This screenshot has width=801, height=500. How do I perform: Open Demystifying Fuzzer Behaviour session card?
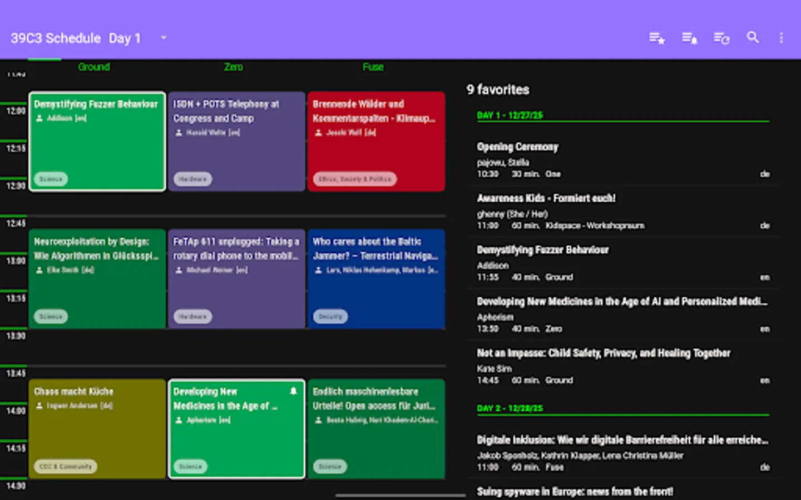pos(97,142)
